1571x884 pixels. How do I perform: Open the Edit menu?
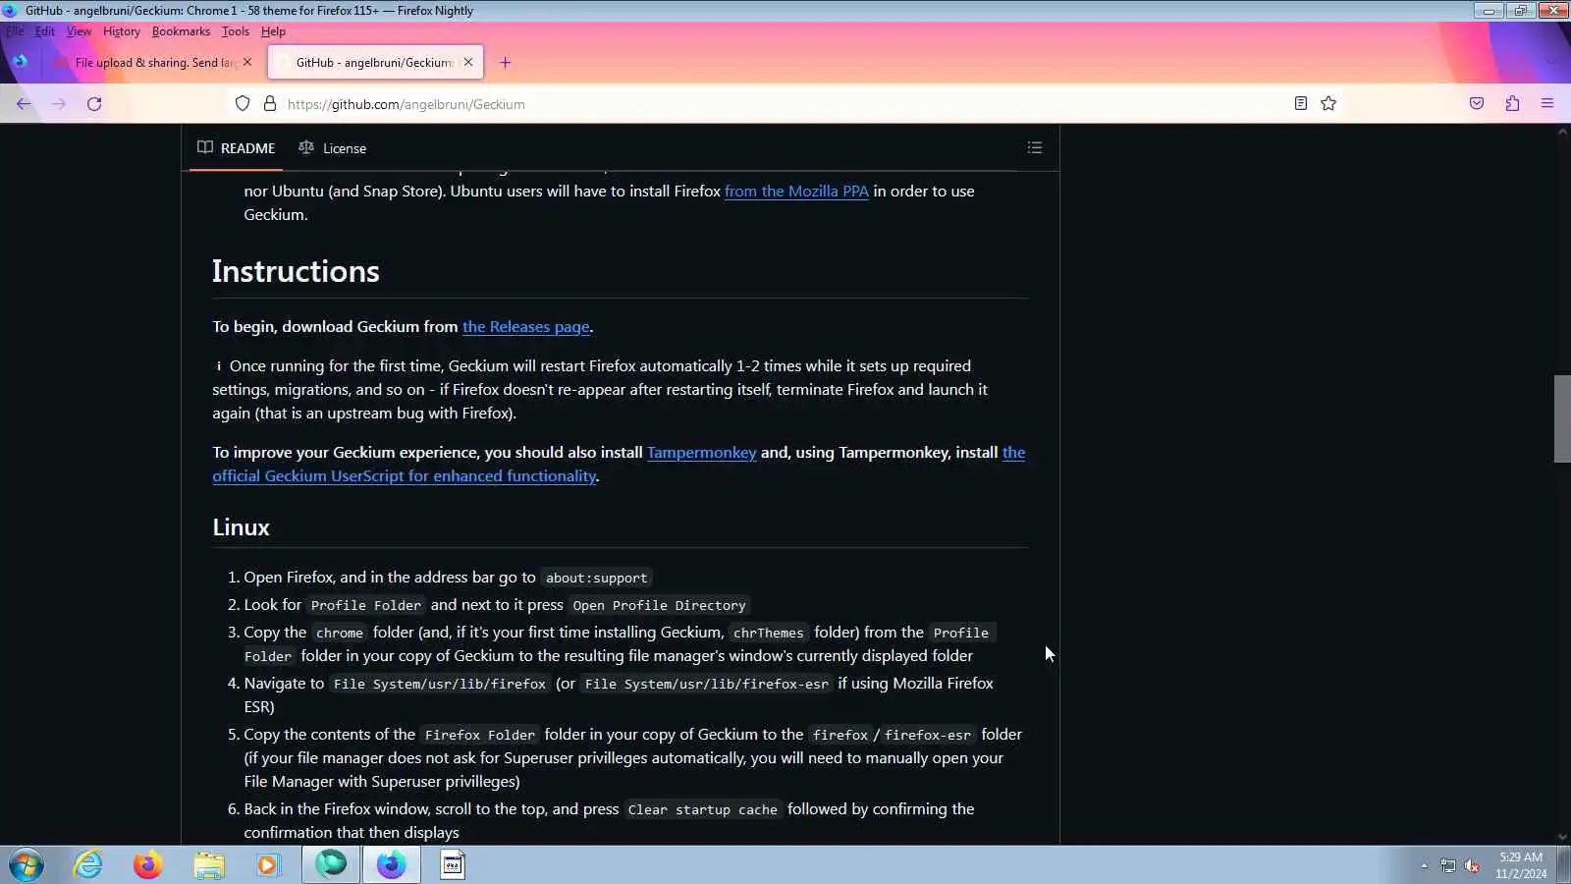pos(45,31)
